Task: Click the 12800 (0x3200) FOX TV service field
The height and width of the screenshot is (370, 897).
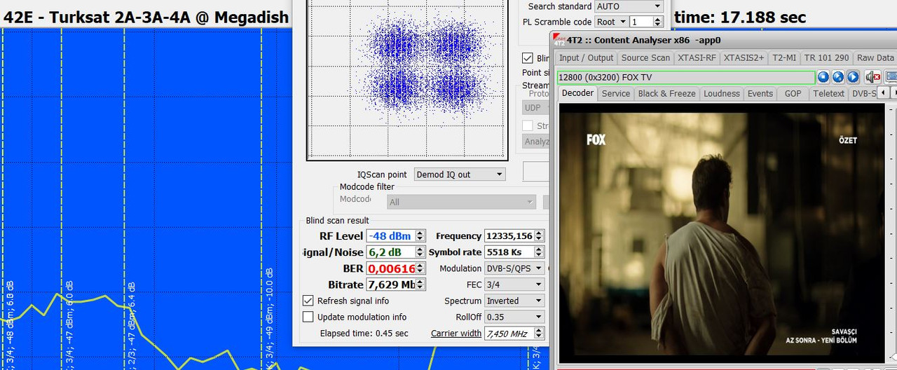Action: (686, 77)
